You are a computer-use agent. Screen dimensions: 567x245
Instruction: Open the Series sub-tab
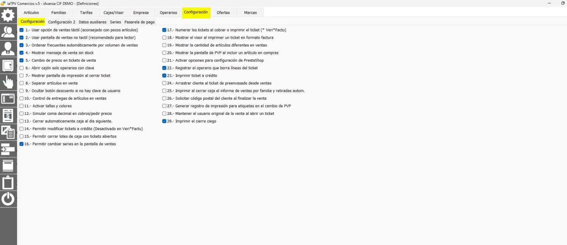[x=116, y=22]
